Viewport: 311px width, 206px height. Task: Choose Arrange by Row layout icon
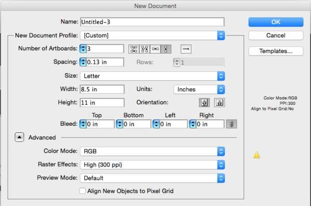click(x=156, y=49)
